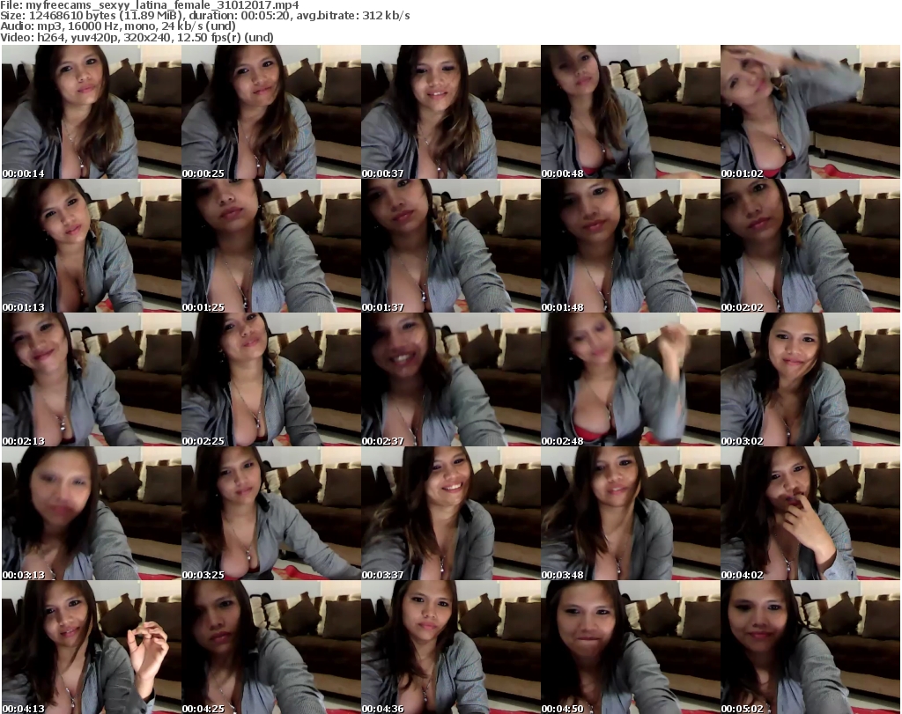Open the thumbnail at 00:03:02

point(810,379)
